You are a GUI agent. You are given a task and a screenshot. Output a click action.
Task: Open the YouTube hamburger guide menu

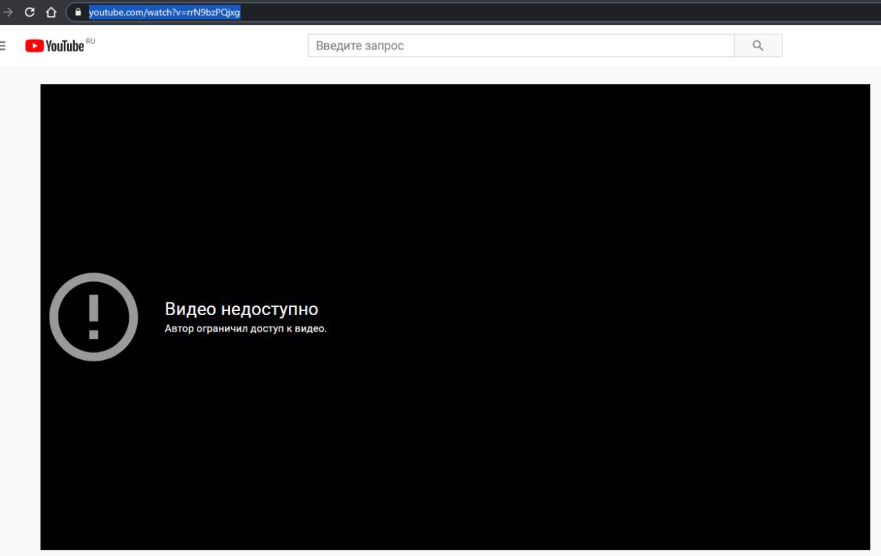coord(3,45)
